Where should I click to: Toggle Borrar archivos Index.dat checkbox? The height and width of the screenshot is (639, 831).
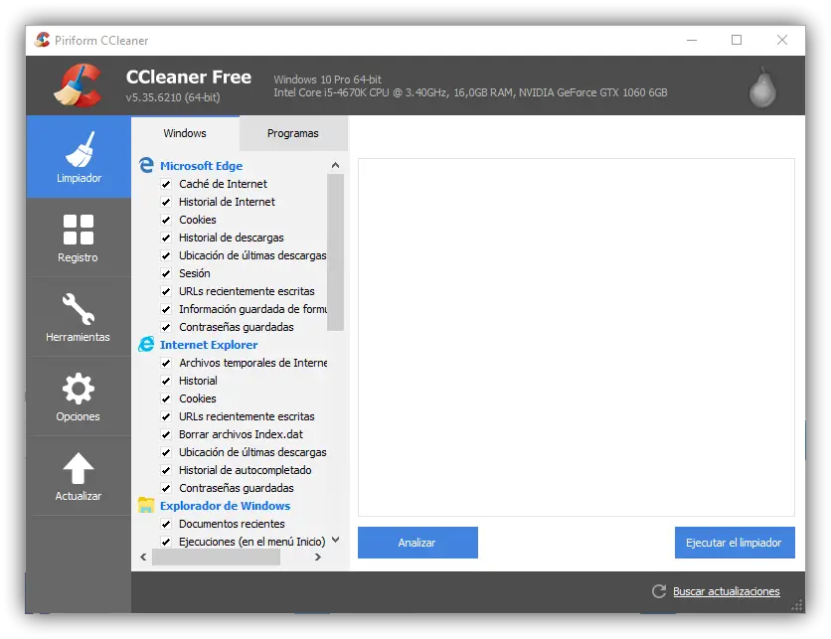(166, 434)
